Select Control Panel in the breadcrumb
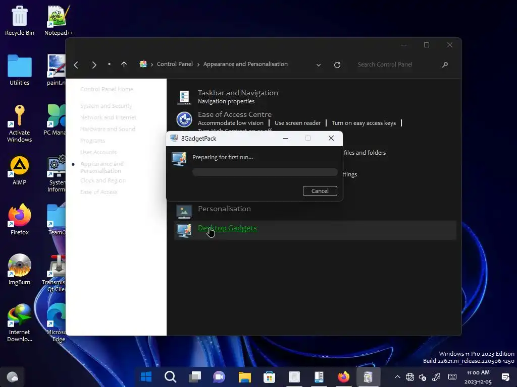The height and width of the screenshot is (387, 517). pyautogui.click(x=175, y=64)
